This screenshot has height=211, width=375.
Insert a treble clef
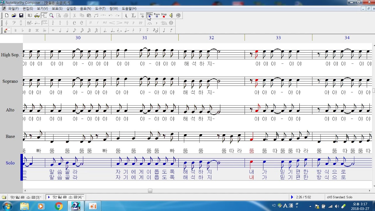[6, 23]
